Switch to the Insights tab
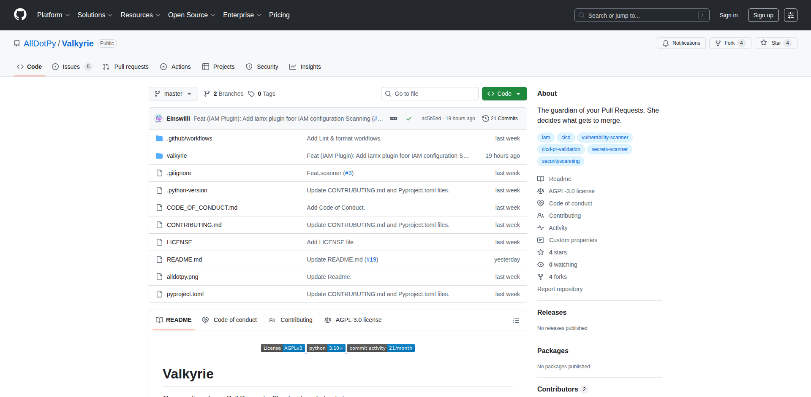 tap(305, 67)
